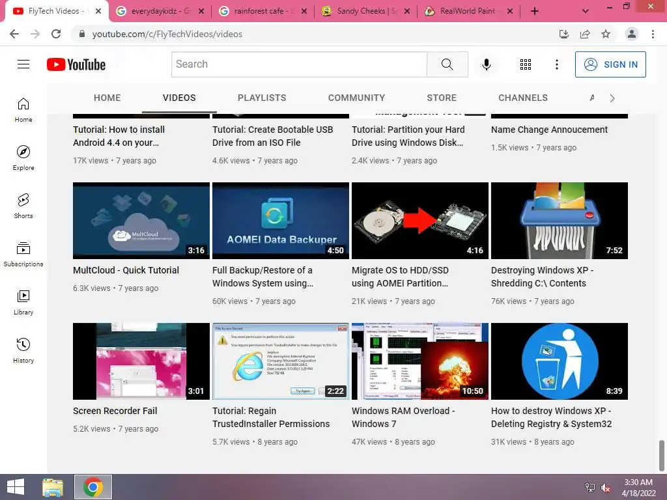The height and width of the screenshot is (500, 667).
Task: Go back in browser
Action: [14, 34]
